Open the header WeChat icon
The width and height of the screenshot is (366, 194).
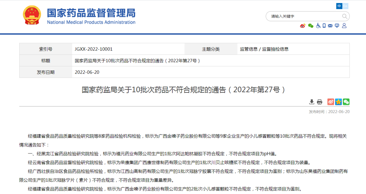coord(310,26)
